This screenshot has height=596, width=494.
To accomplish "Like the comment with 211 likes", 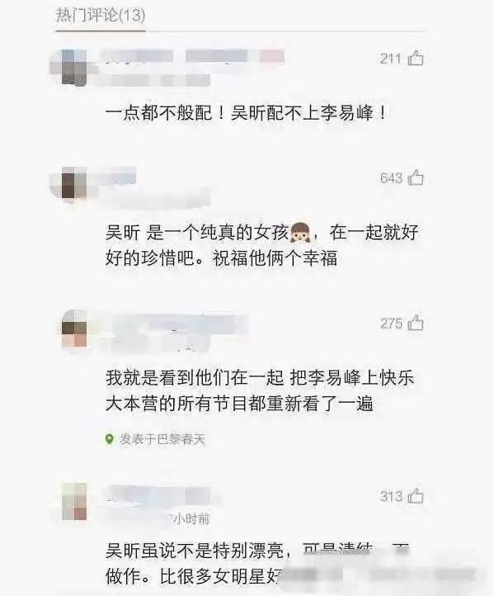I will (x=416, y=58).
